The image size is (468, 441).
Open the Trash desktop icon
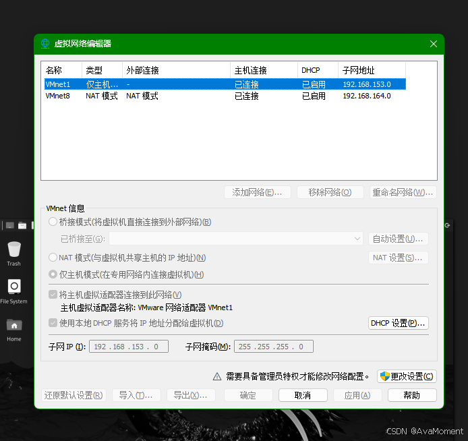tap(14, 254)
